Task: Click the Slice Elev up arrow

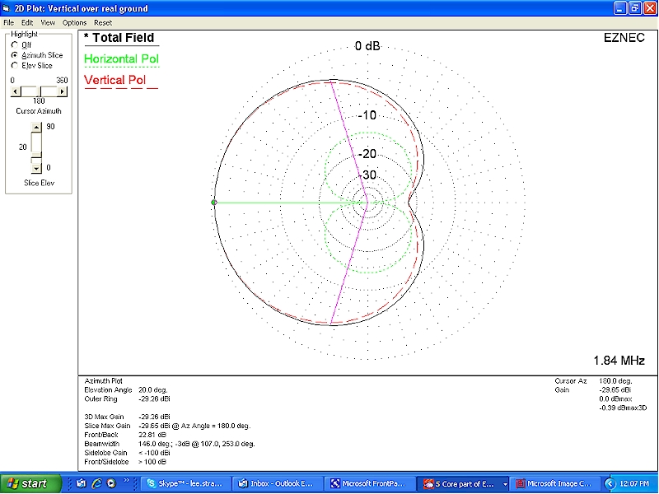Action: tap(35, 127)
